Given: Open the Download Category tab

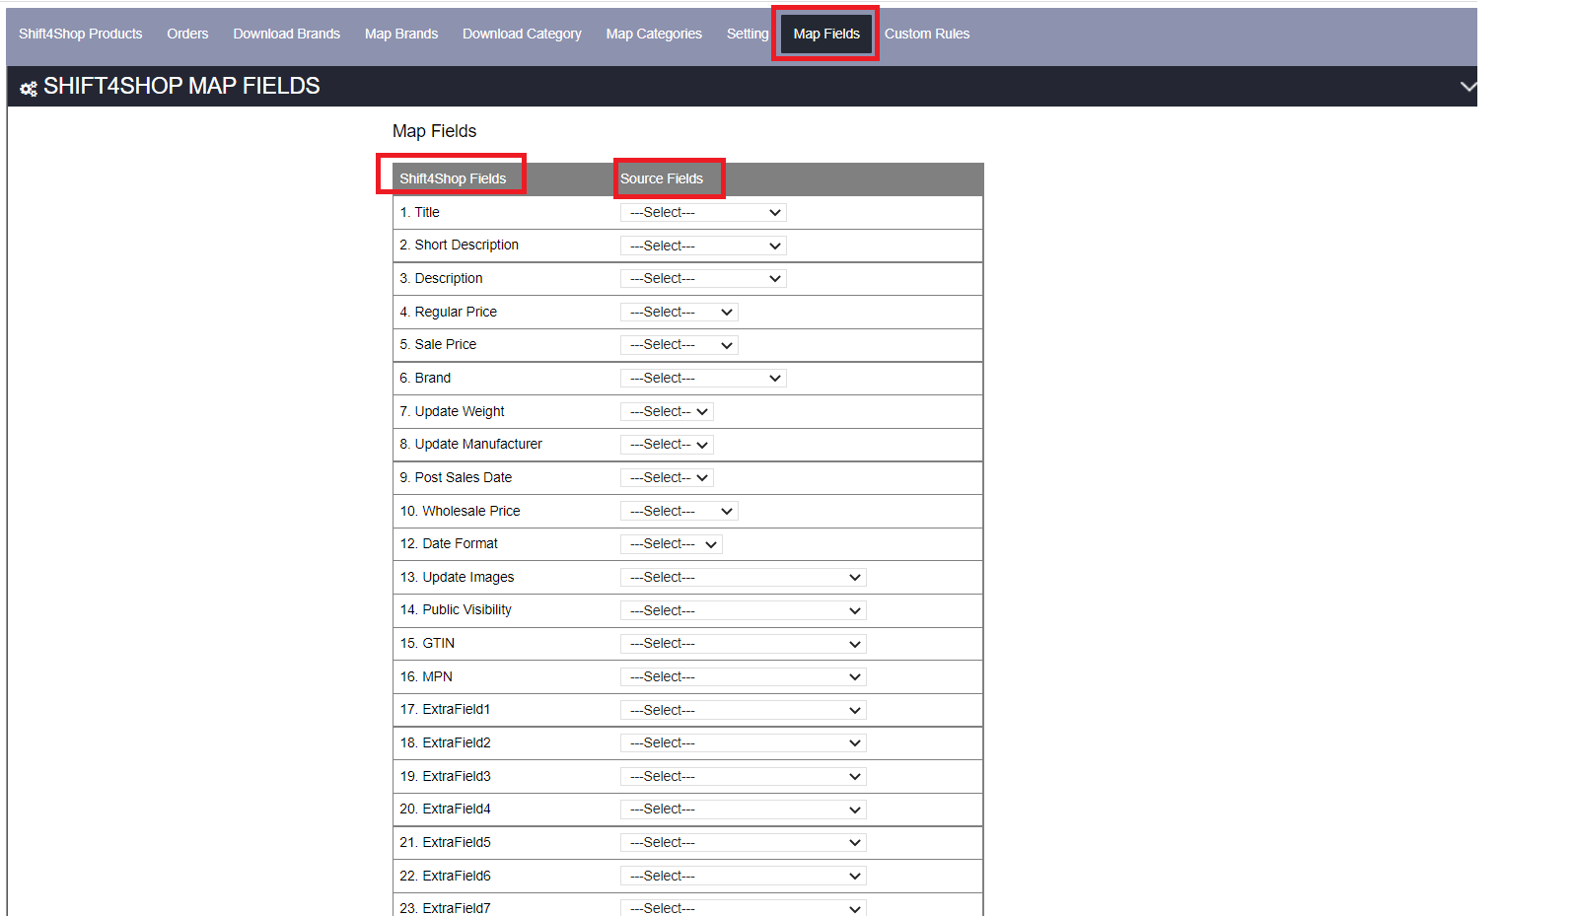Looking at the screenshot, I should pos(522,34).
